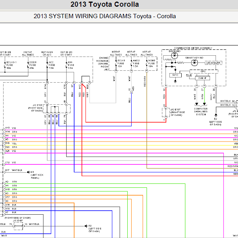Select the CPU block in the meter assembly

[204, 71]
